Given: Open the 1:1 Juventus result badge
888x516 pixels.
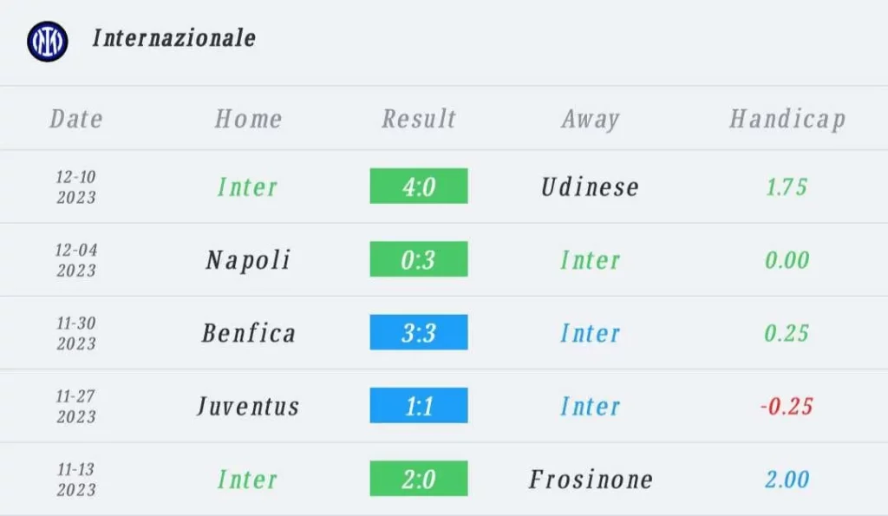Looking at the screenshot, I should (x=419, y=405).
